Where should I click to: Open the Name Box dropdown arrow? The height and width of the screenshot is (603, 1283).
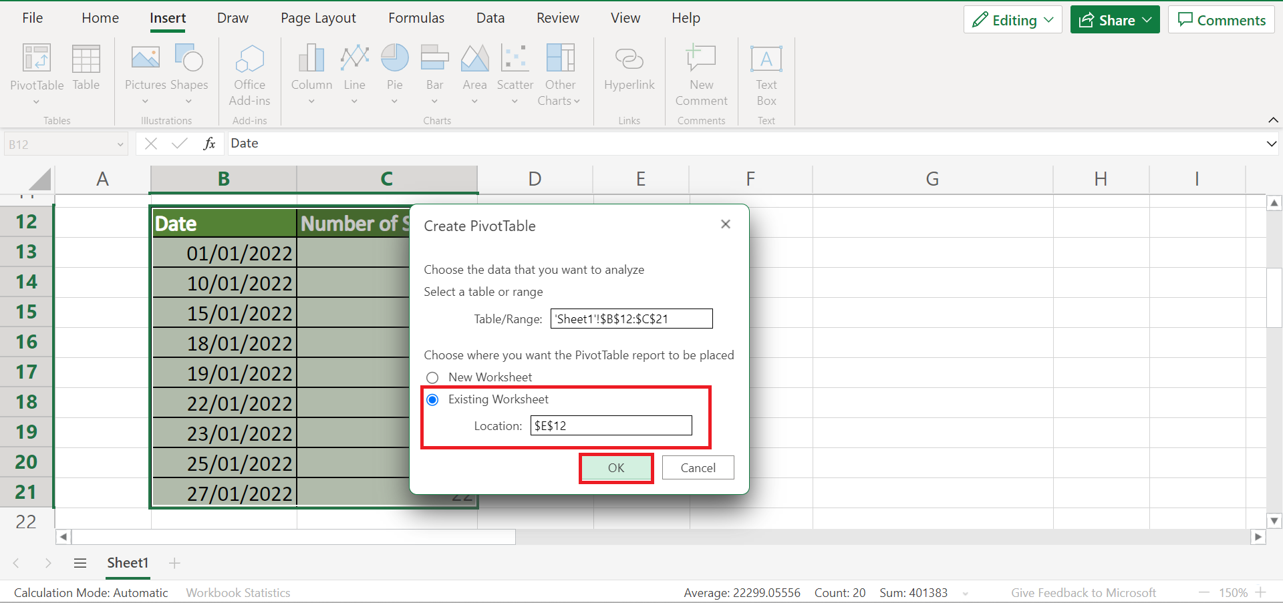[120, 145]
